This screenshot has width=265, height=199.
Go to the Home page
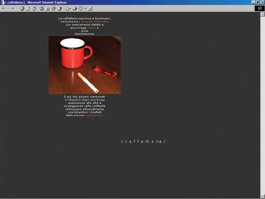(x=34, y=8)
